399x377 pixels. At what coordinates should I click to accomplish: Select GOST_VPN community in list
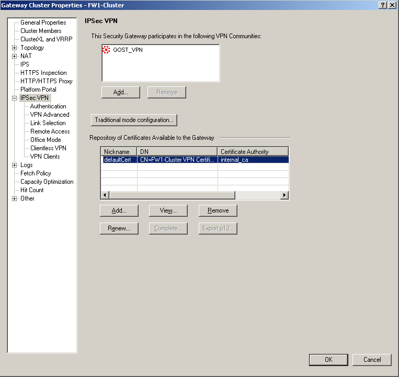128,50
